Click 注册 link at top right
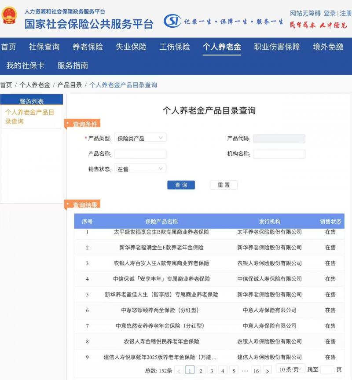352x380 pixels. (345, 13)
